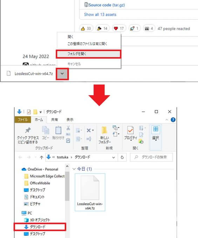Click the 貼り付け ribbon icon
198x238 pixels.
tap(59, 130)
